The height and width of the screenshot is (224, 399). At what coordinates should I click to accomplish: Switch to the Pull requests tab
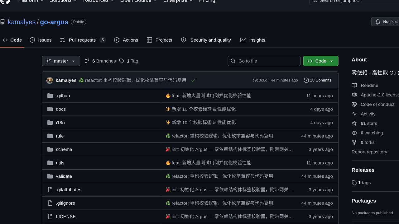click(83, 40)
